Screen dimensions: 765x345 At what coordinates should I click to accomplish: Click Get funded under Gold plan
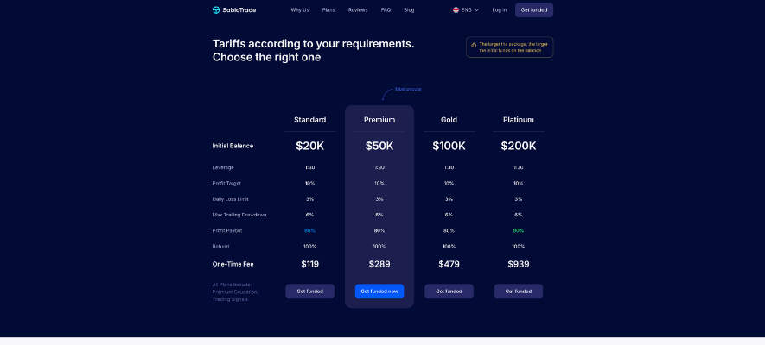tap(449, 291)
